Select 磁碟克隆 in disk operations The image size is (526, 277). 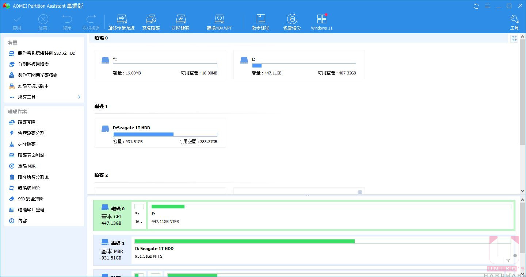coord(44,122)
